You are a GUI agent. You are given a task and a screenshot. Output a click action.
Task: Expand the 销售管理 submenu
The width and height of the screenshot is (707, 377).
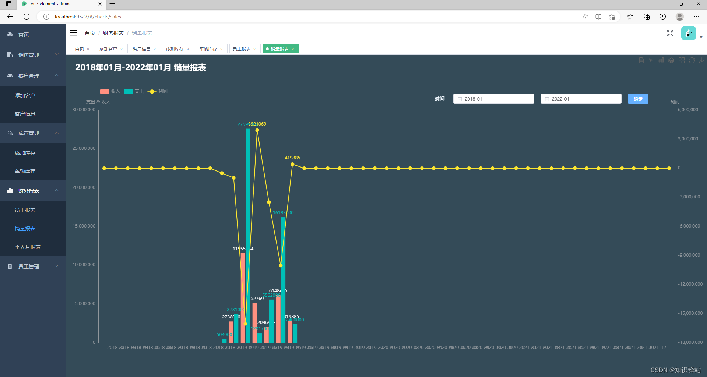tap(57, 54)
